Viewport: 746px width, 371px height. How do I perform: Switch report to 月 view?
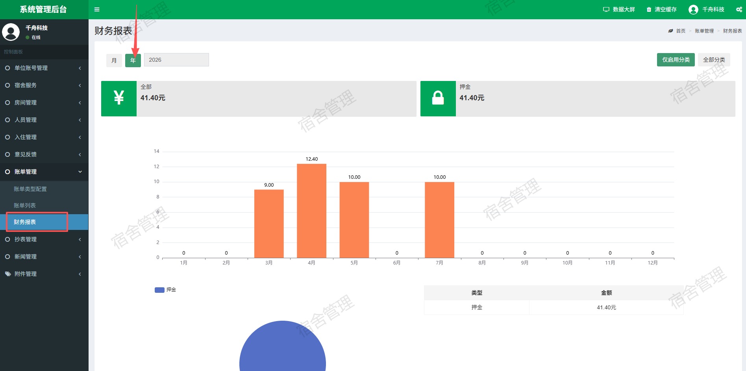coord(114,60)
